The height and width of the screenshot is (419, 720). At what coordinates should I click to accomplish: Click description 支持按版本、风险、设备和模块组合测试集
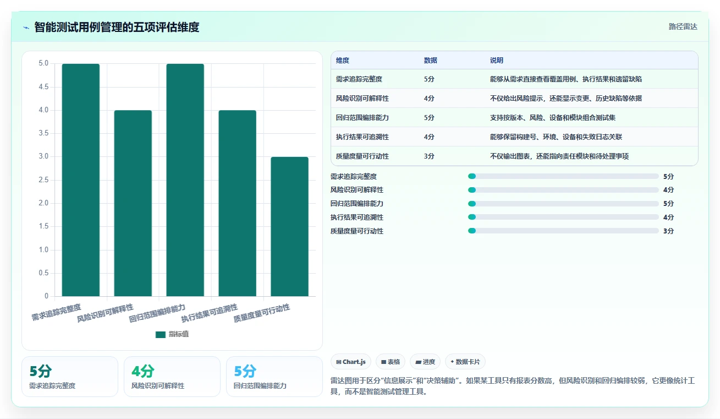(553, 118)
